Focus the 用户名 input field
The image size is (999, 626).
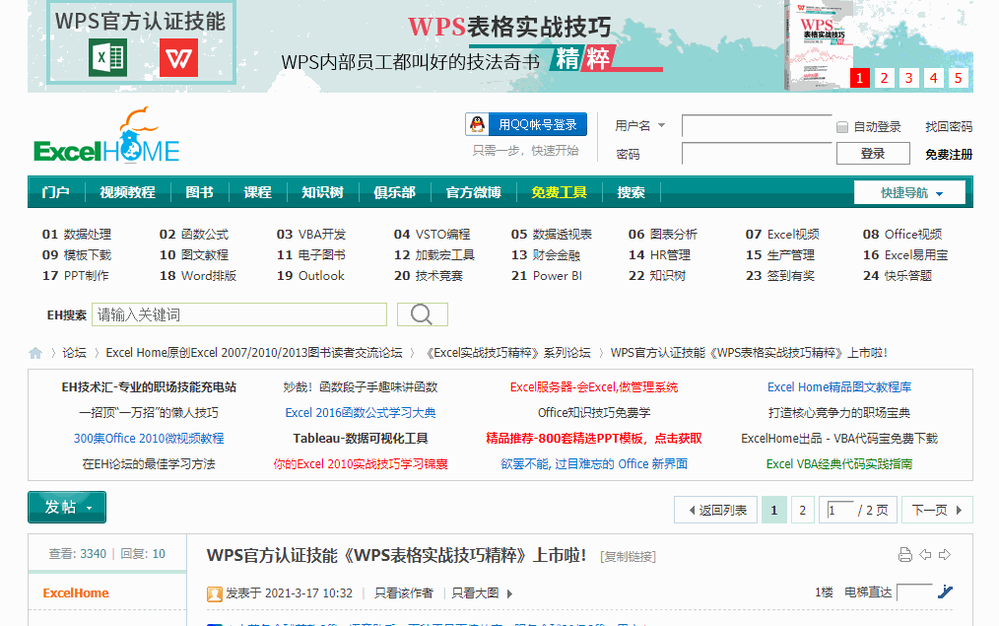(x=757, y=126)
